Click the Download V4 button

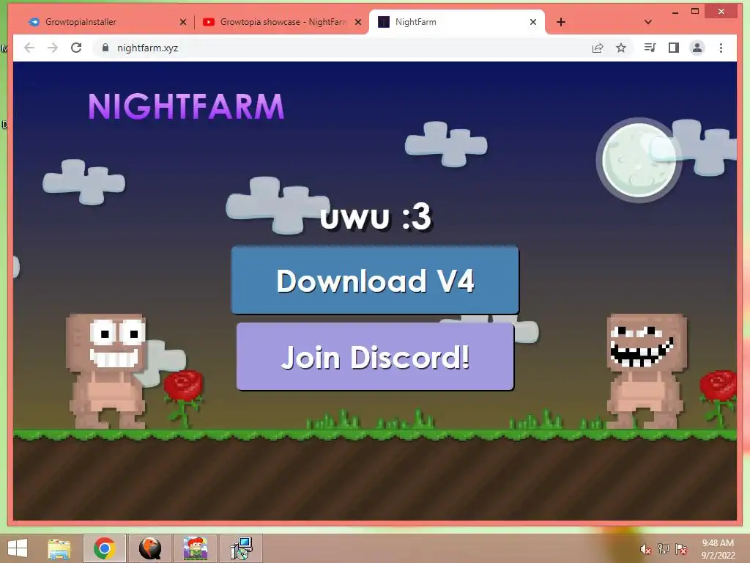pyautogui.click(x=375, y=281)
